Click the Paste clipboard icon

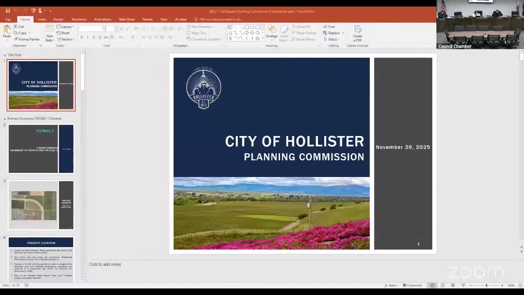click(x=7, y=30)
